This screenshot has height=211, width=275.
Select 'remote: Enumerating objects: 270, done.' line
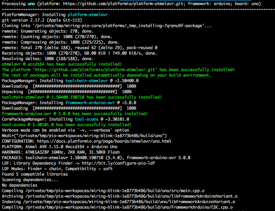point(48,31)
